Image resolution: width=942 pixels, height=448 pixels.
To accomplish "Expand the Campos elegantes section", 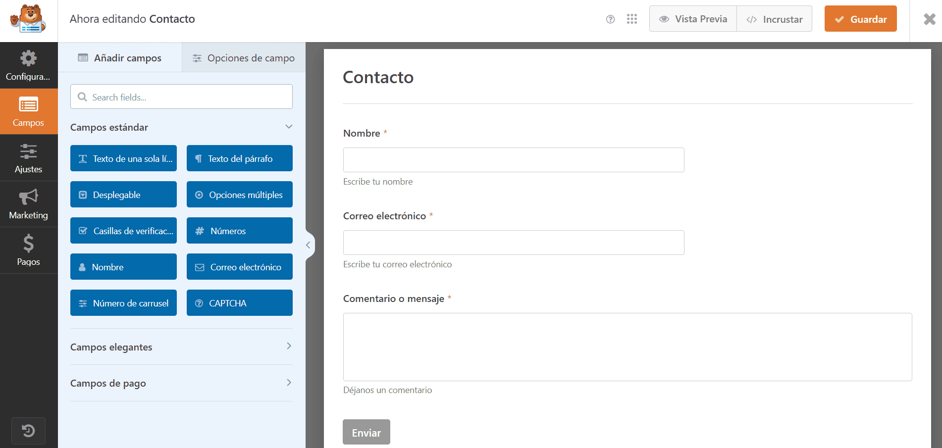I will point(289,347).
